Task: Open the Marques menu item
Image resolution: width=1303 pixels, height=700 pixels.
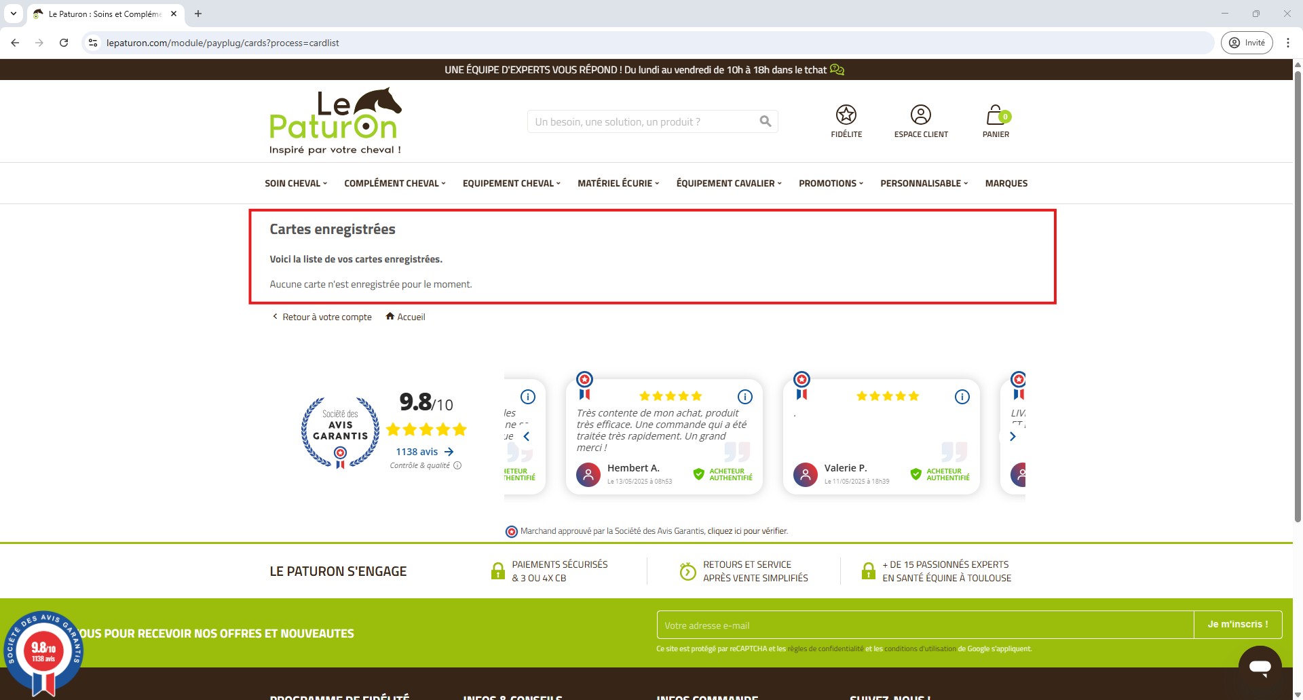Action: click(1006, 183)
